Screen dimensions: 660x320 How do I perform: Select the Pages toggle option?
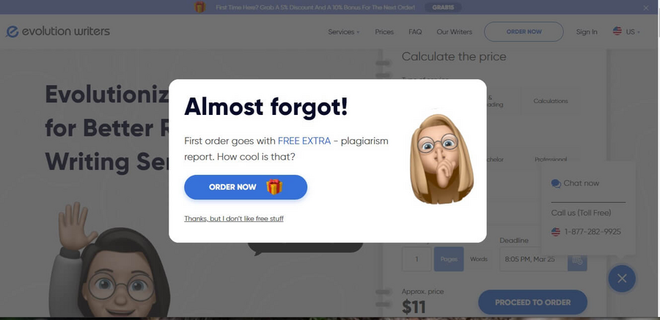[449, 259]
